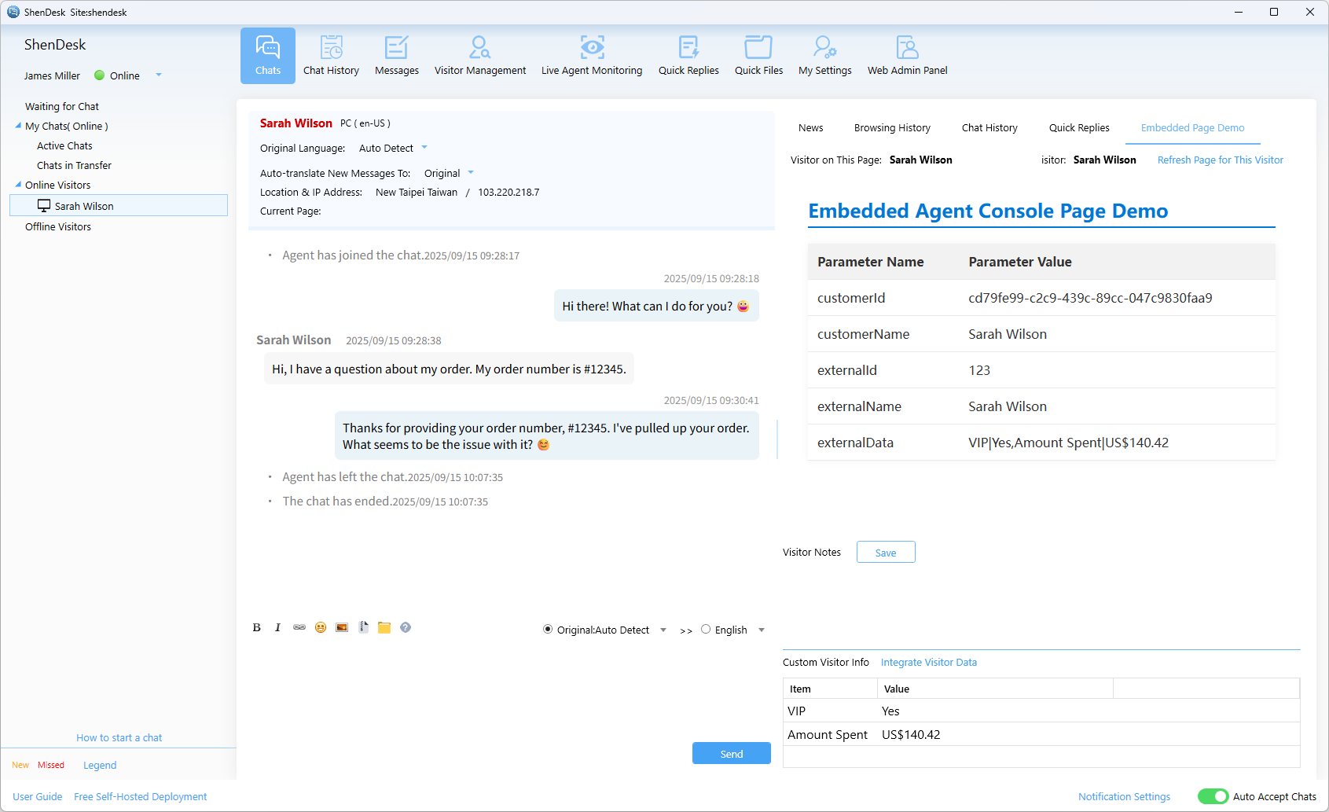
Task: Expand the Original Language Auto Detect dropdown
Action: (x=424, y=148)
